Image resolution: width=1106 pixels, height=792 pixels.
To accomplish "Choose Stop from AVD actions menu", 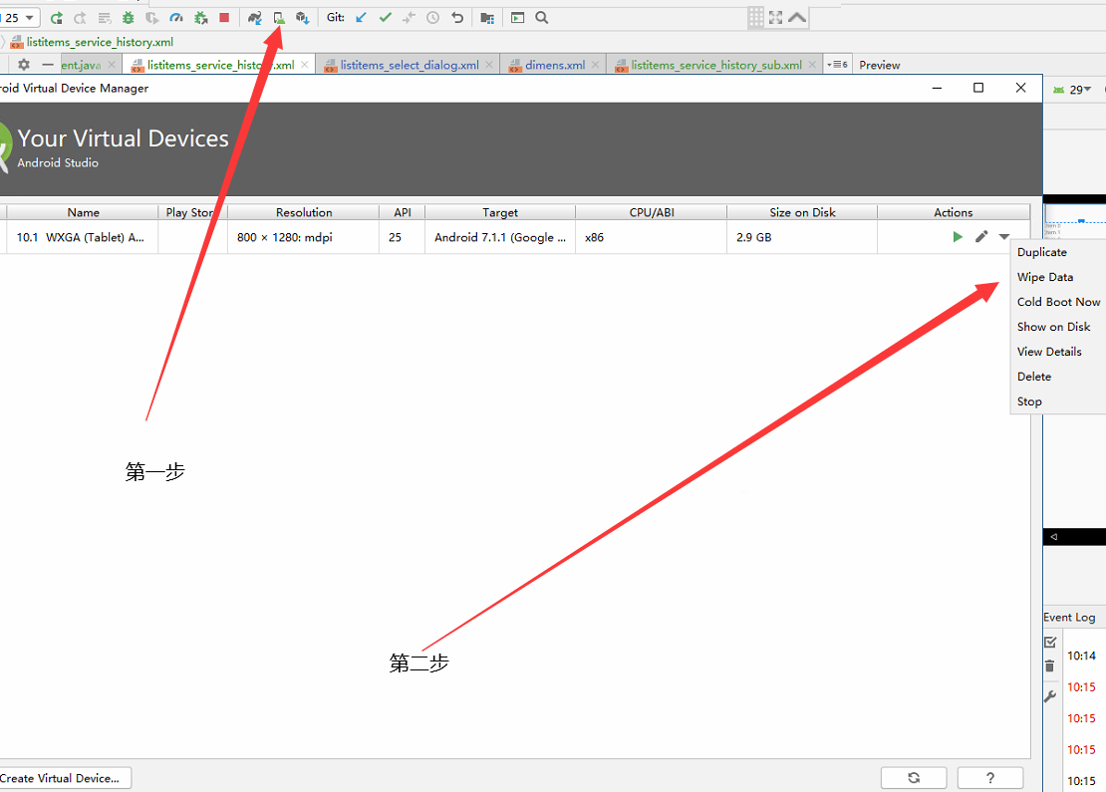I will pyautogui.click(x=1058, y=401).
